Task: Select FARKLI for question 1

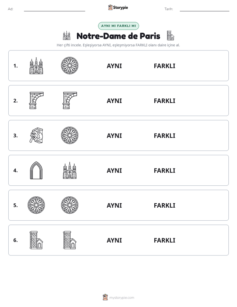Action: (x=164, y=66)
